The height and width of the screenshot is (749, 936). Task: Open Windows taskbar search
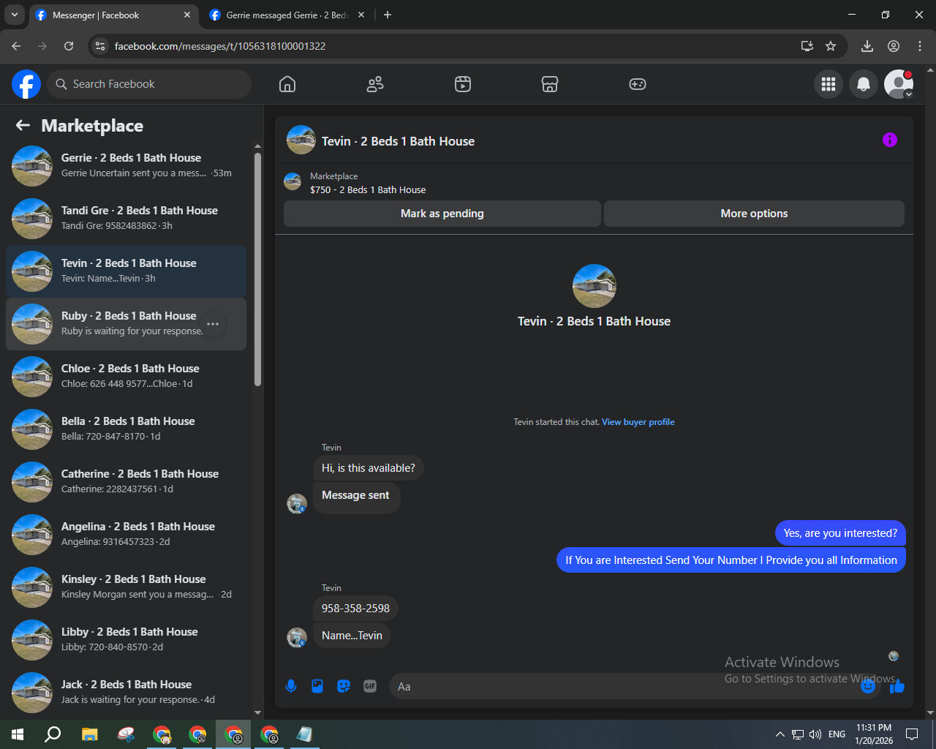[x=53, y=734]
